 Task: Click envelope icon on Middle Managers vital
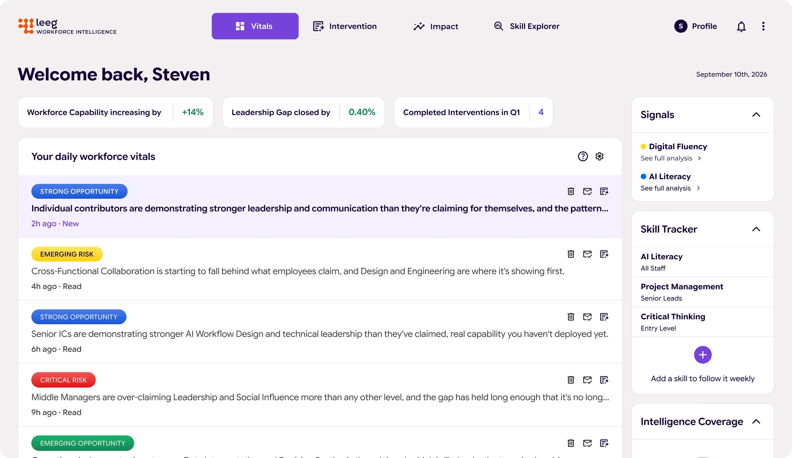(587, 380)
